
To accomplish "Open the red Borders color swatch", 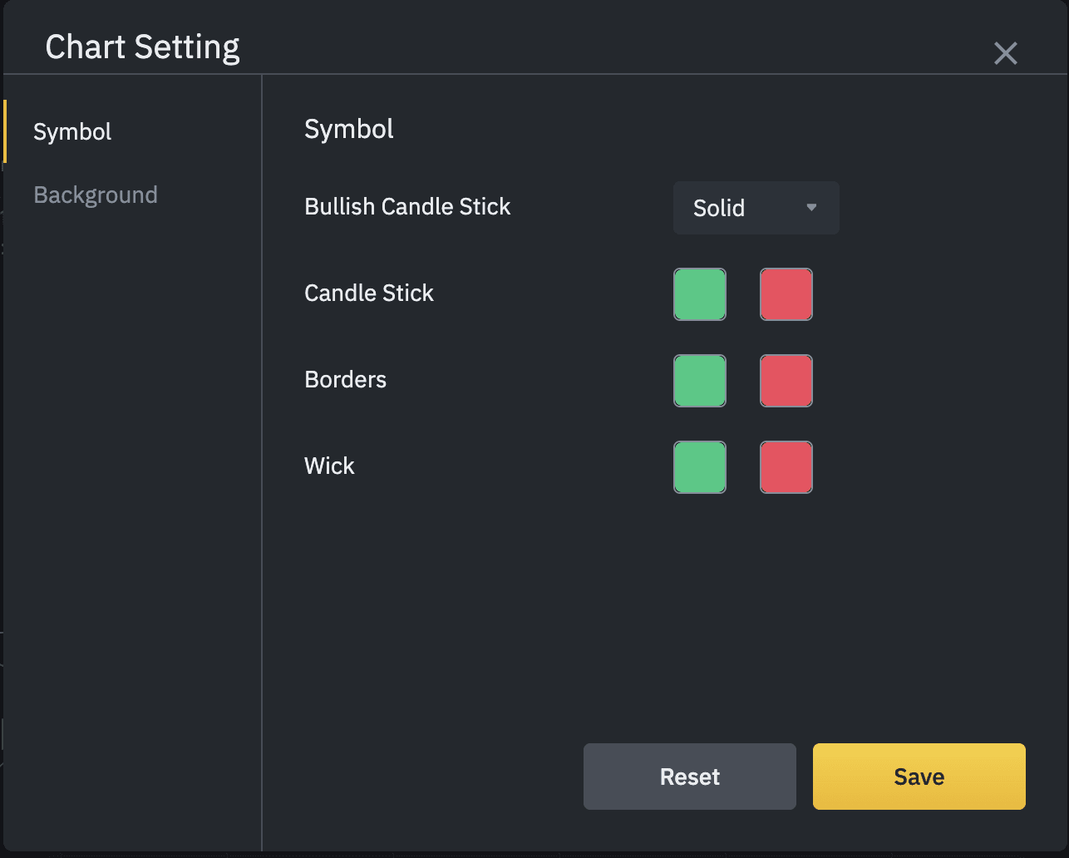I will tap(786, 381).
